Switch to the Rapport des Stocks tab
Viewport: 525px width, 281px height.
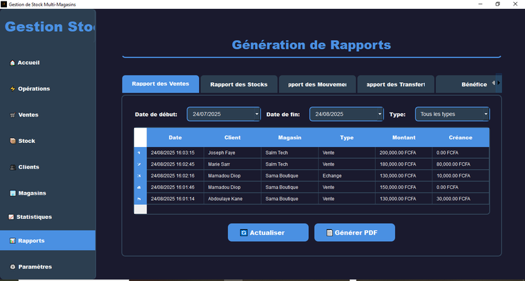click(238, 84)
